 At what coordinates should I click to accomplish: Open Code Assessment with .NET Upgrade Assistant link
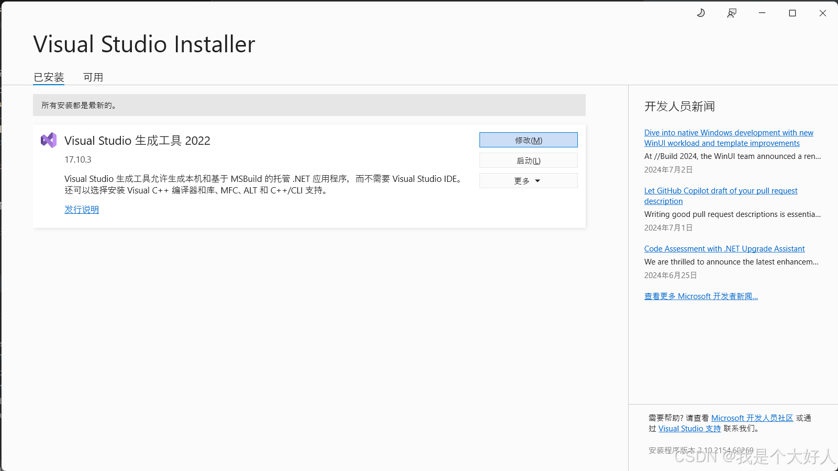click(x=724, y=249)
